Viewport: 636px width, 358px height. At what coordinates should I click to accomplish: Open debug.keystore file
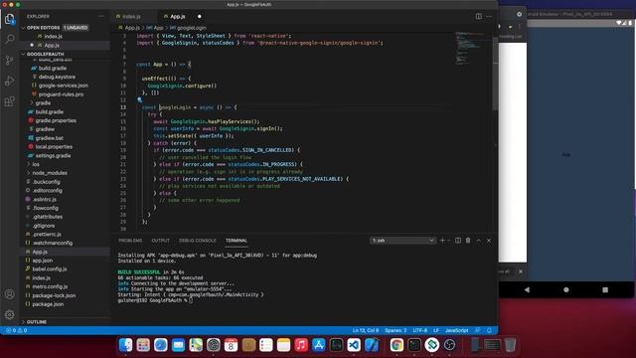[57, 77]
